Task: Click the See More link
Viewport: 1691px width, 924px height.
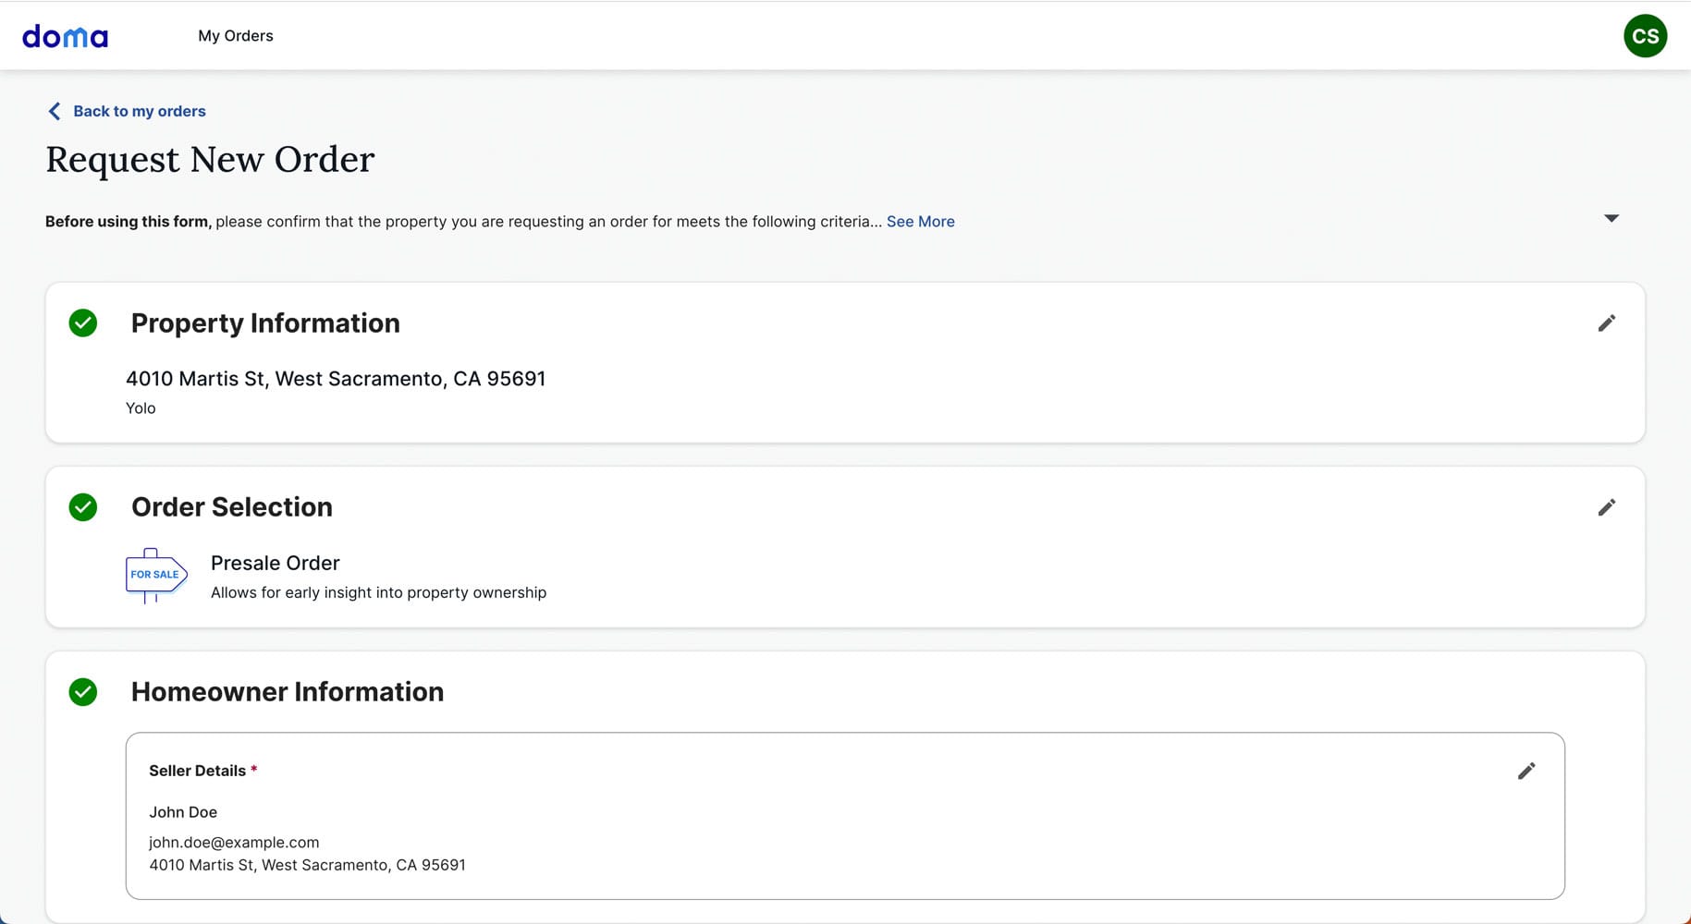Action: pyautogui.click(x=920, y=222)
